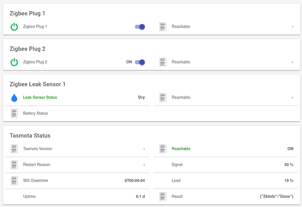The image size is (302, 207).
Task: Click the Reachable item in Zigbee Leak Sensor 1
Action: click(x=181, y=98)
